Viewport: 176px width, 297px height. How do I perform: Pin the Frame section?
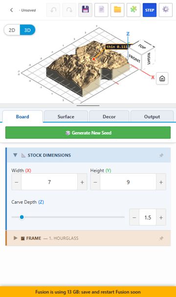tap(161, 238)
